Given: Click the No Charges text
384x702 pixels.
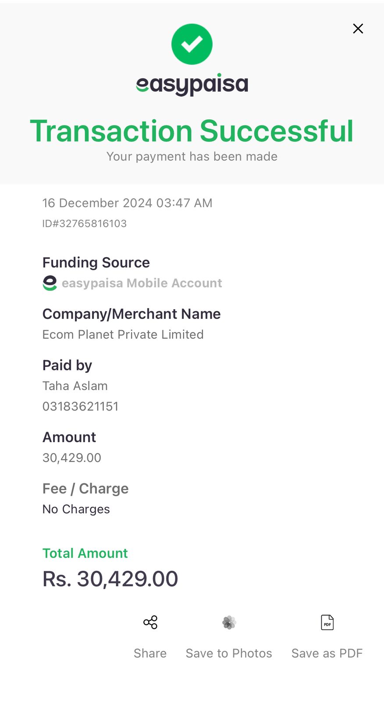Looking at the screenshot, I should tap(76, 509).
